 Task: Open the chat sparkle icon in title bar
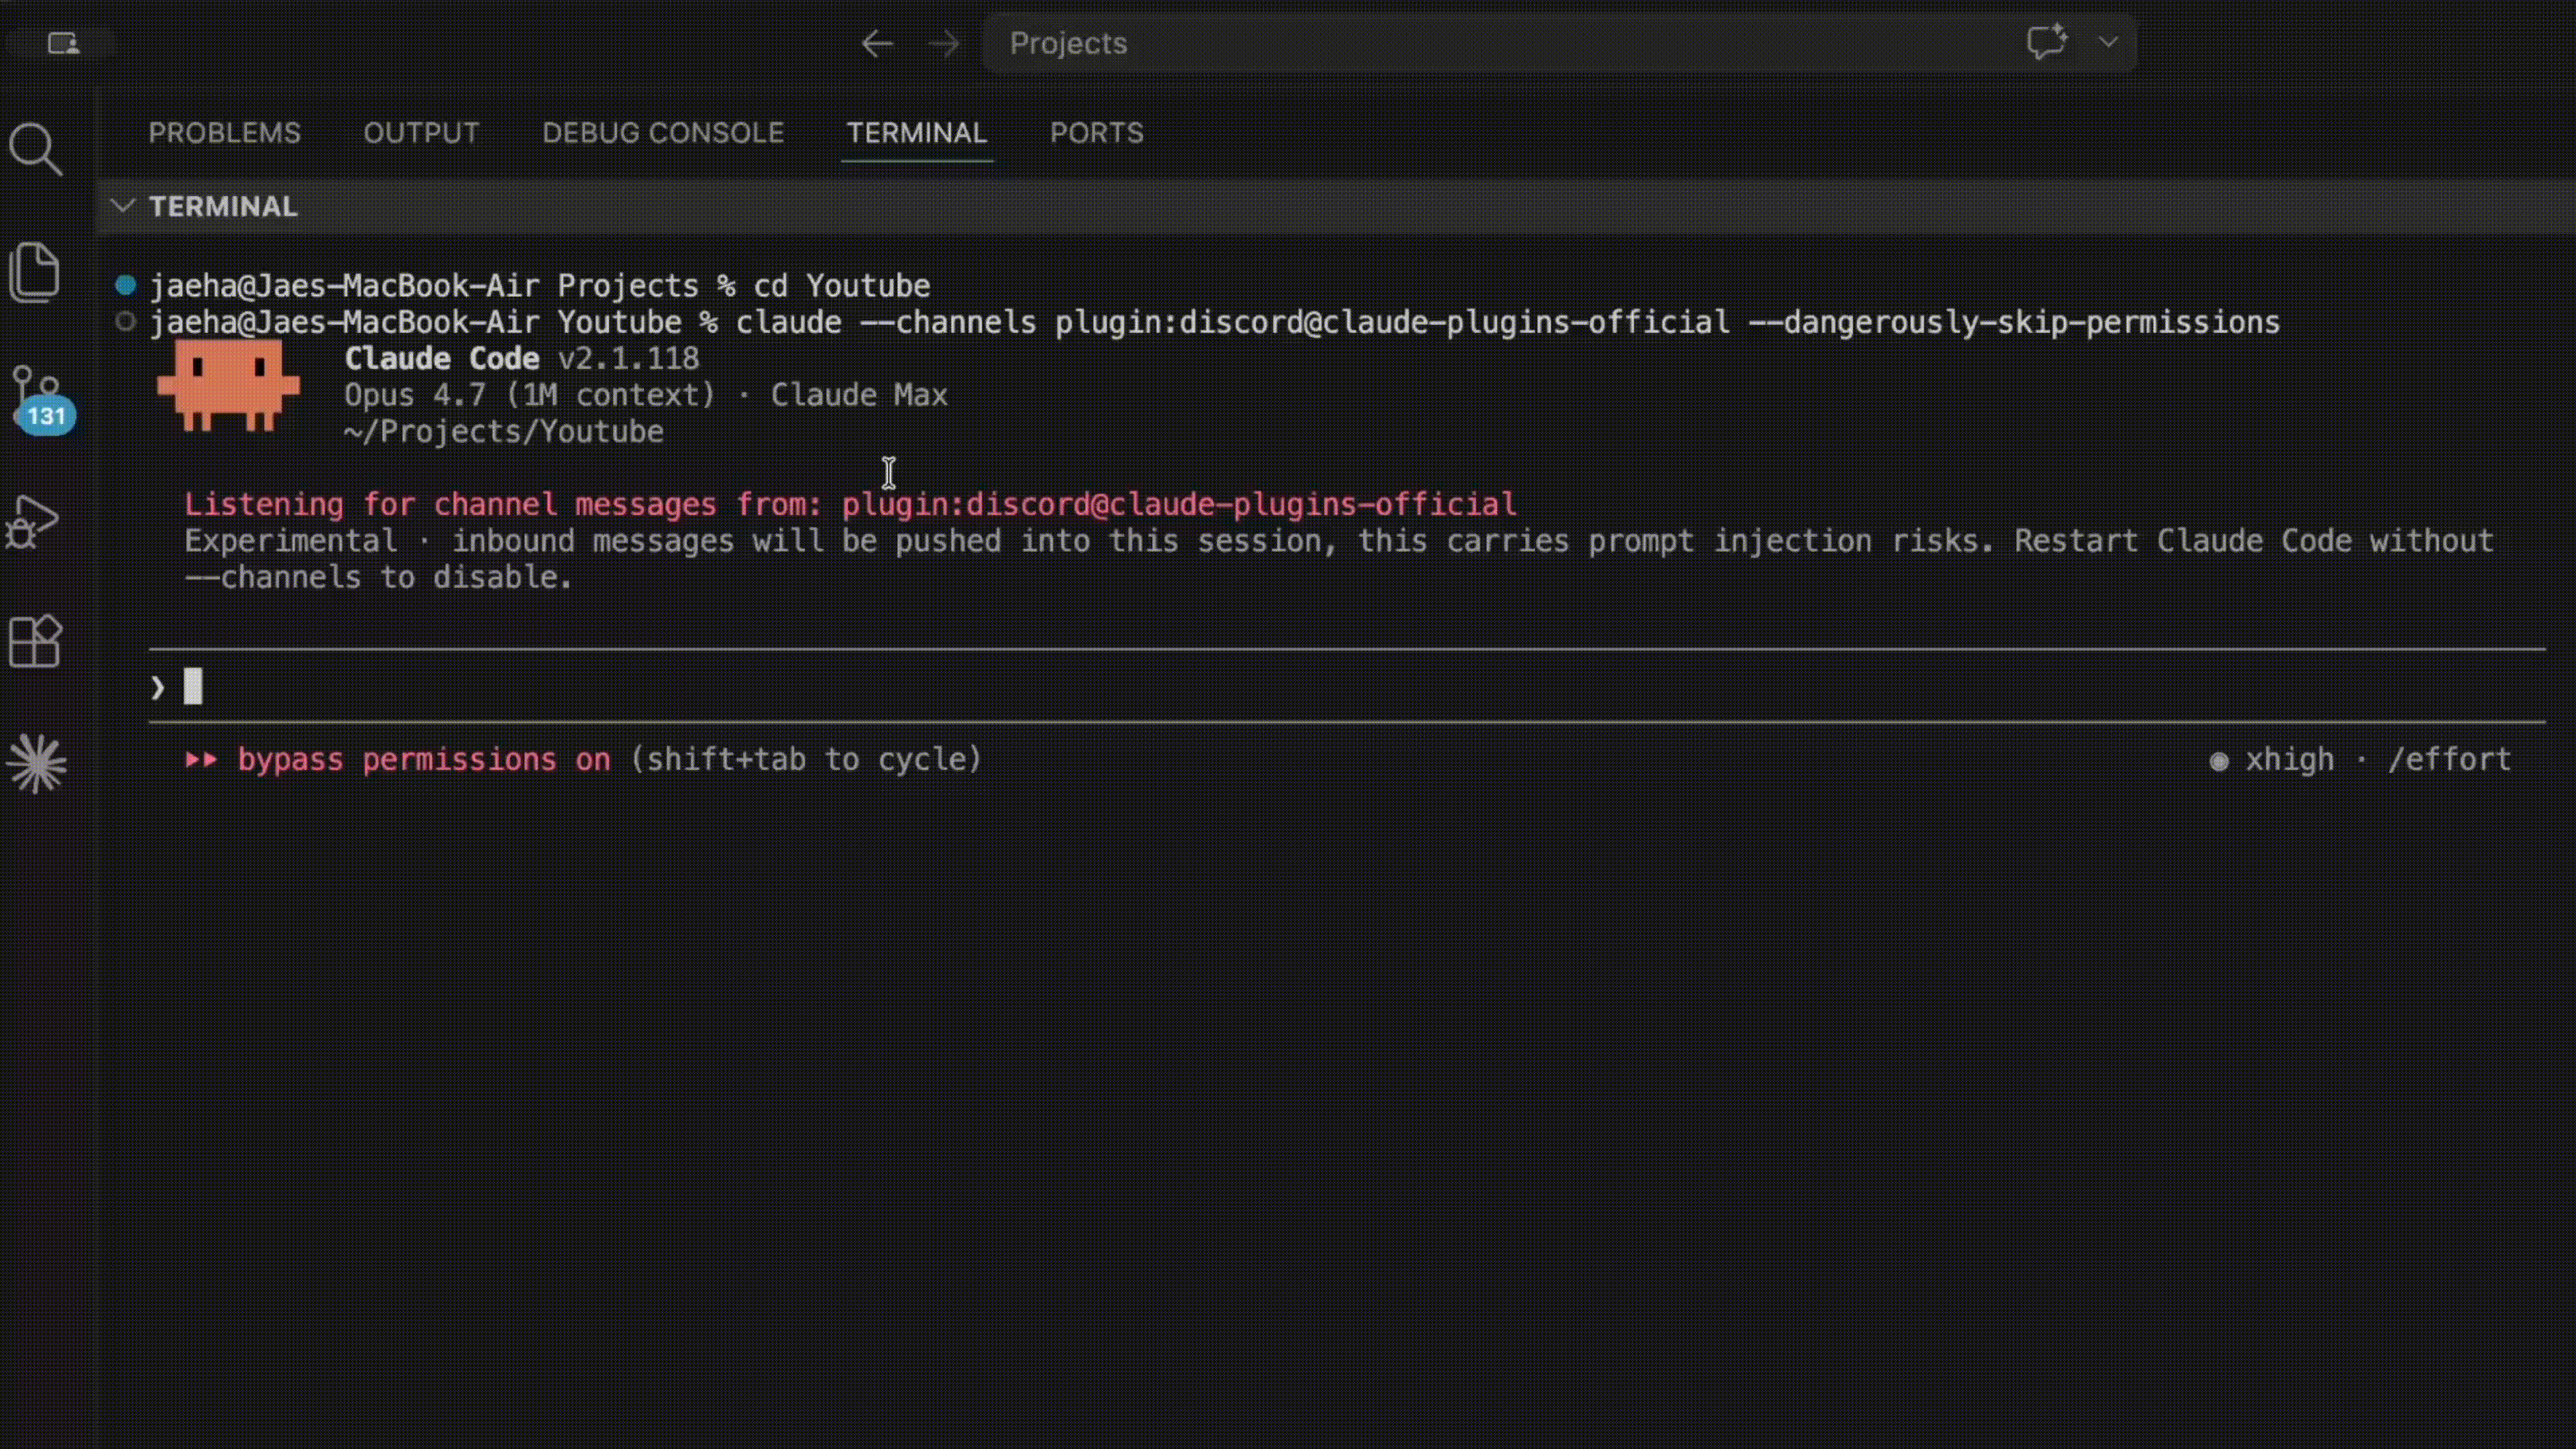click(2047, 42)
